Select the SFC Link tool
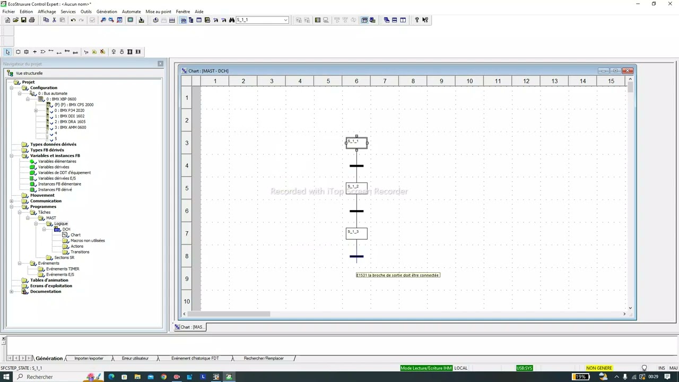The image size is (679, 382). [86, 52]
